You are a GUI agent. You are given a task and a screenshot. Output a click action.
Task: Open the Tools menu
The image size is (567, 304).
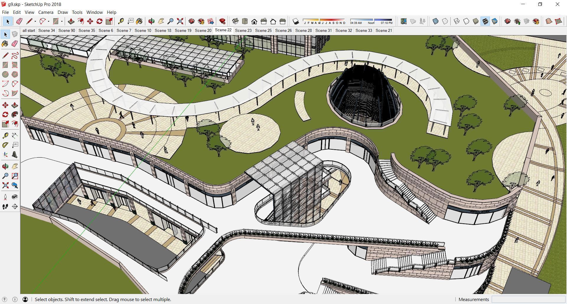77,12
